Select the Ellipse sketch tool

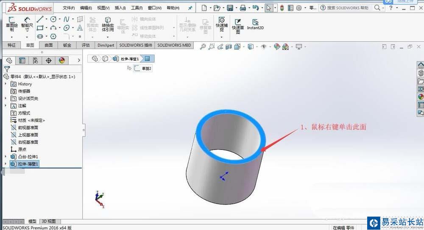(x=67, y=28)
